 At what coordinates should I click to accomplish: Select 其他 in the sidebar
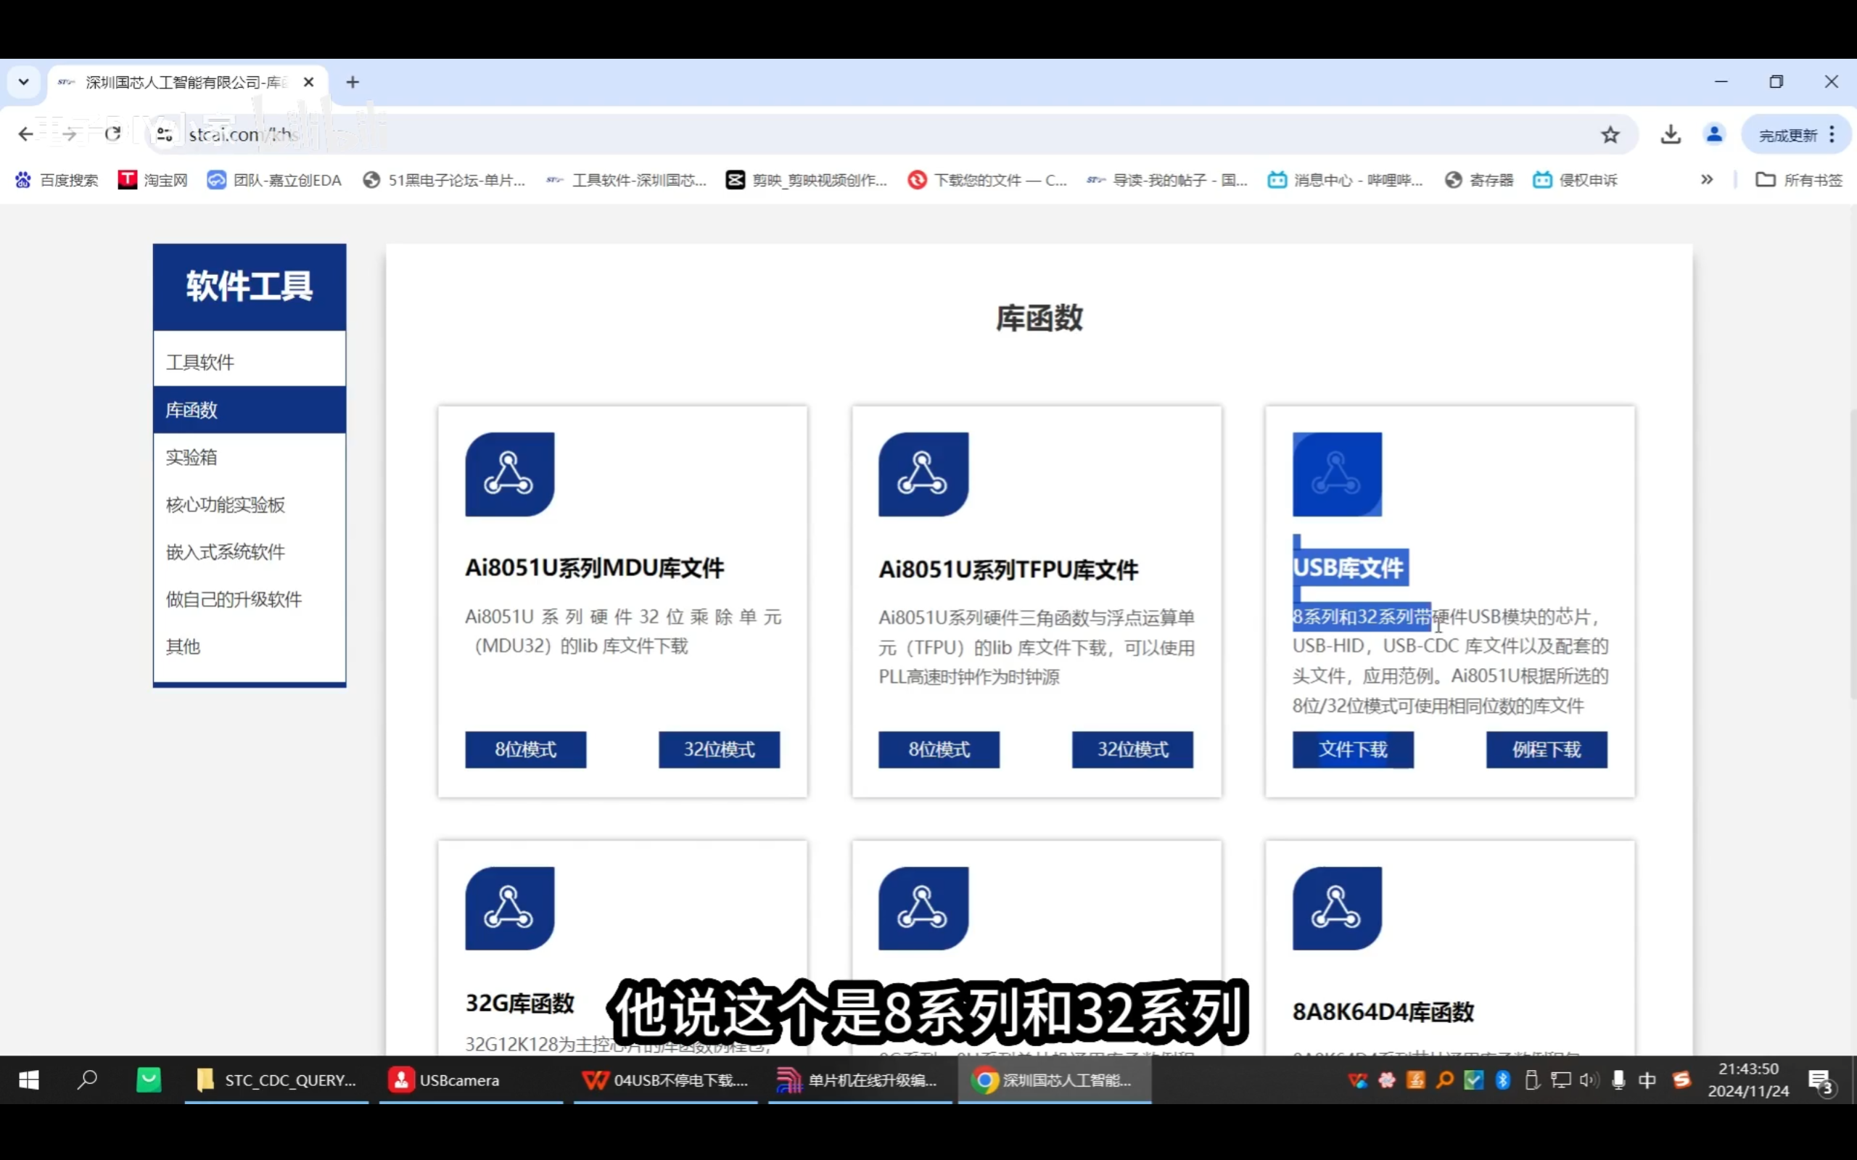pos(250,647)
